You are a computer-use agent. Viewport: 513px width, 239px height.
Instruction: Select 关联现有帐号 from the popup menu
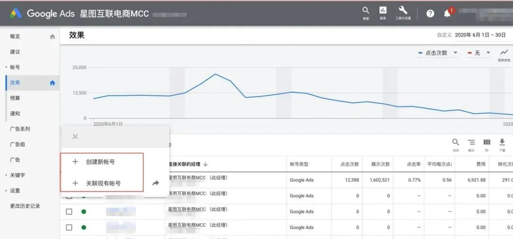pyautogui.click(x=103, y=183)
